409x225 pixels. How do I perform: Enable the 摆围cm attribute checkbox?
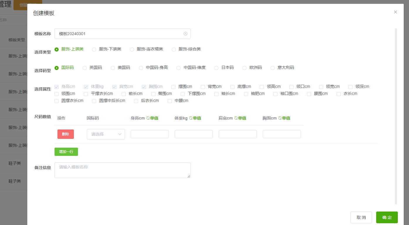point(173,87)
